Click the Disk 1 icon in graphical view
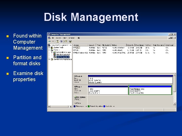182x136 pixels. pyautogui.click(x=76, y=87)
